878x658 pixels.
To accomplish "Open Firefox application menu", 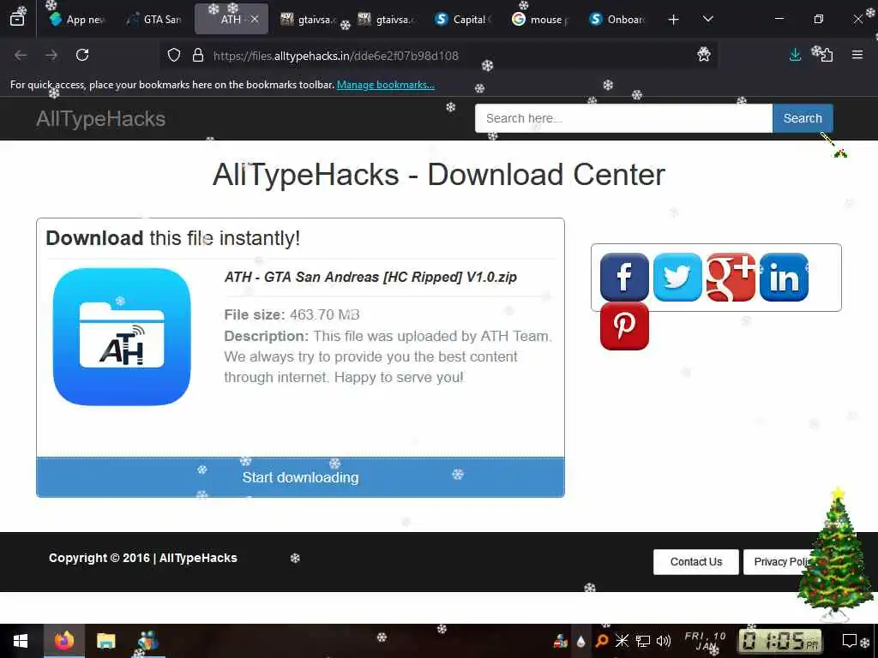I will [857, 54].
